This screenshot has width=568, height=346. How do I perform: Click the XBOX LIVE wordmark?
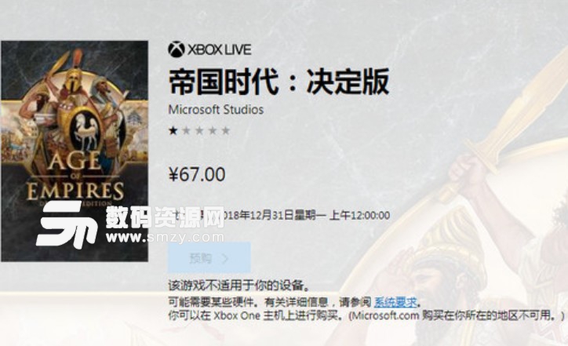[x=219, y=49]
